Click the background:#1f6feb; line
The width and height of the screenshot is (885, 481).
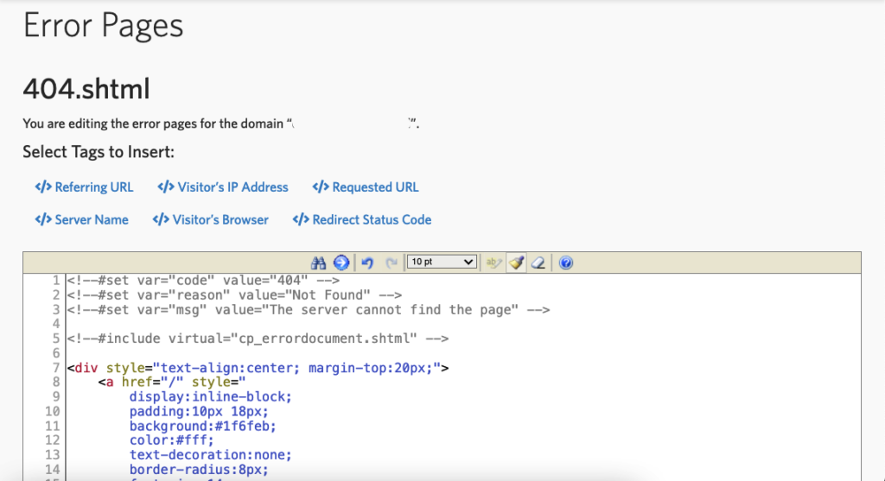pos(202,427)
